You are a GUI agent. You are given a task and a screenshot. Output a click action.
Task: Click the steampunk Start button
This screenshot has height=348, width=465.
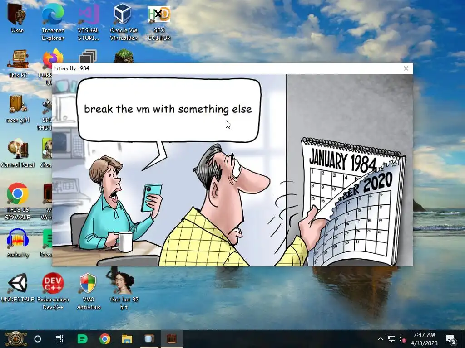pyautogui.click(x=15, y=339)
